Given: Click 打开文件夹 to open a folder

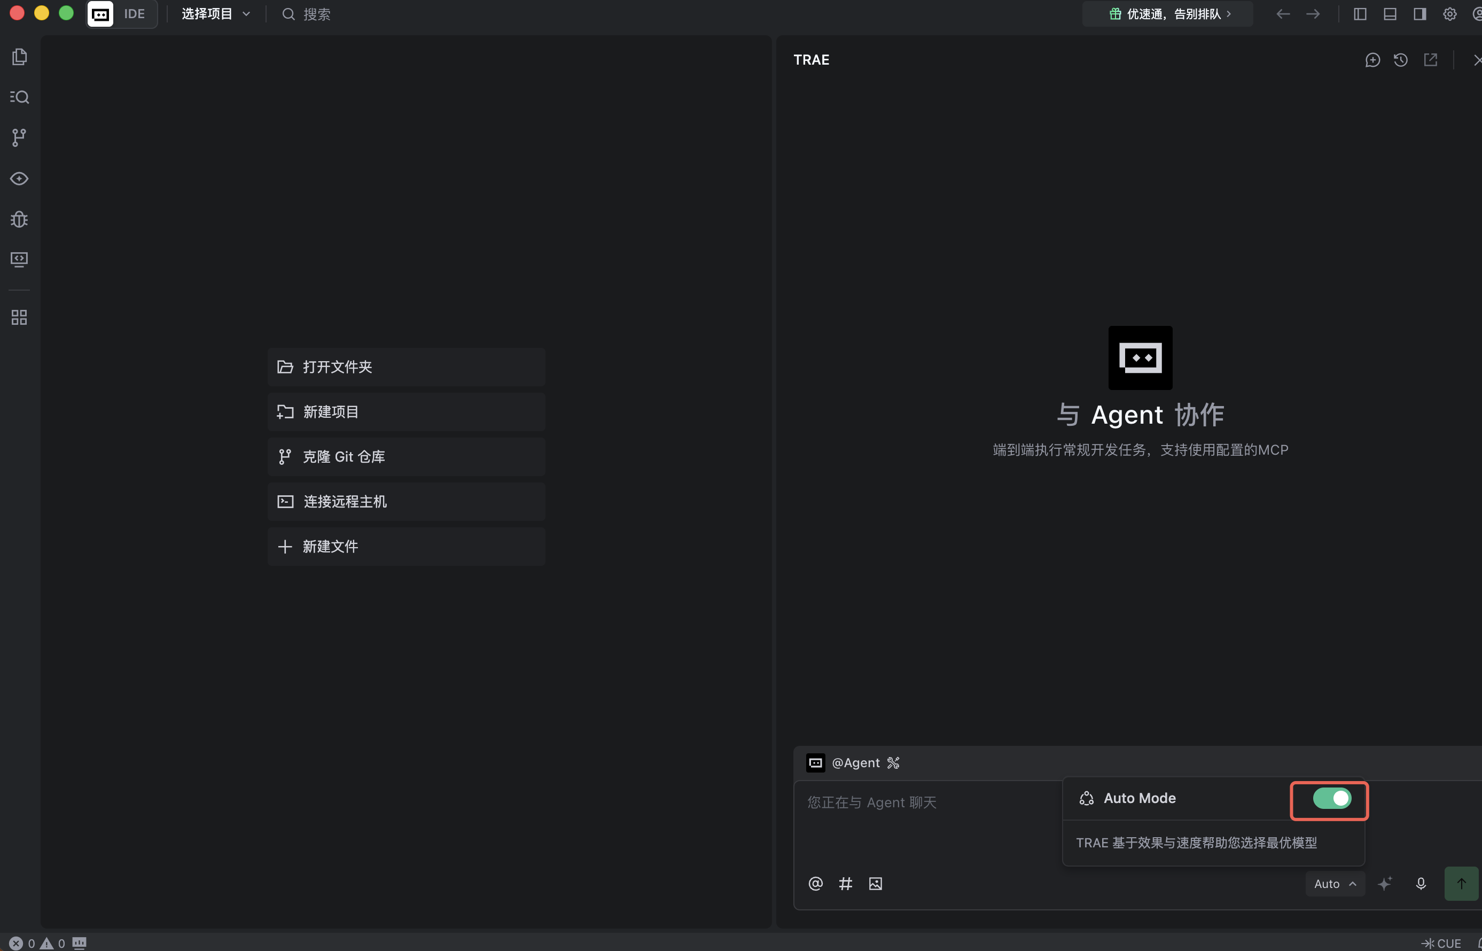Looking at the screenshot, I should 407,367.
